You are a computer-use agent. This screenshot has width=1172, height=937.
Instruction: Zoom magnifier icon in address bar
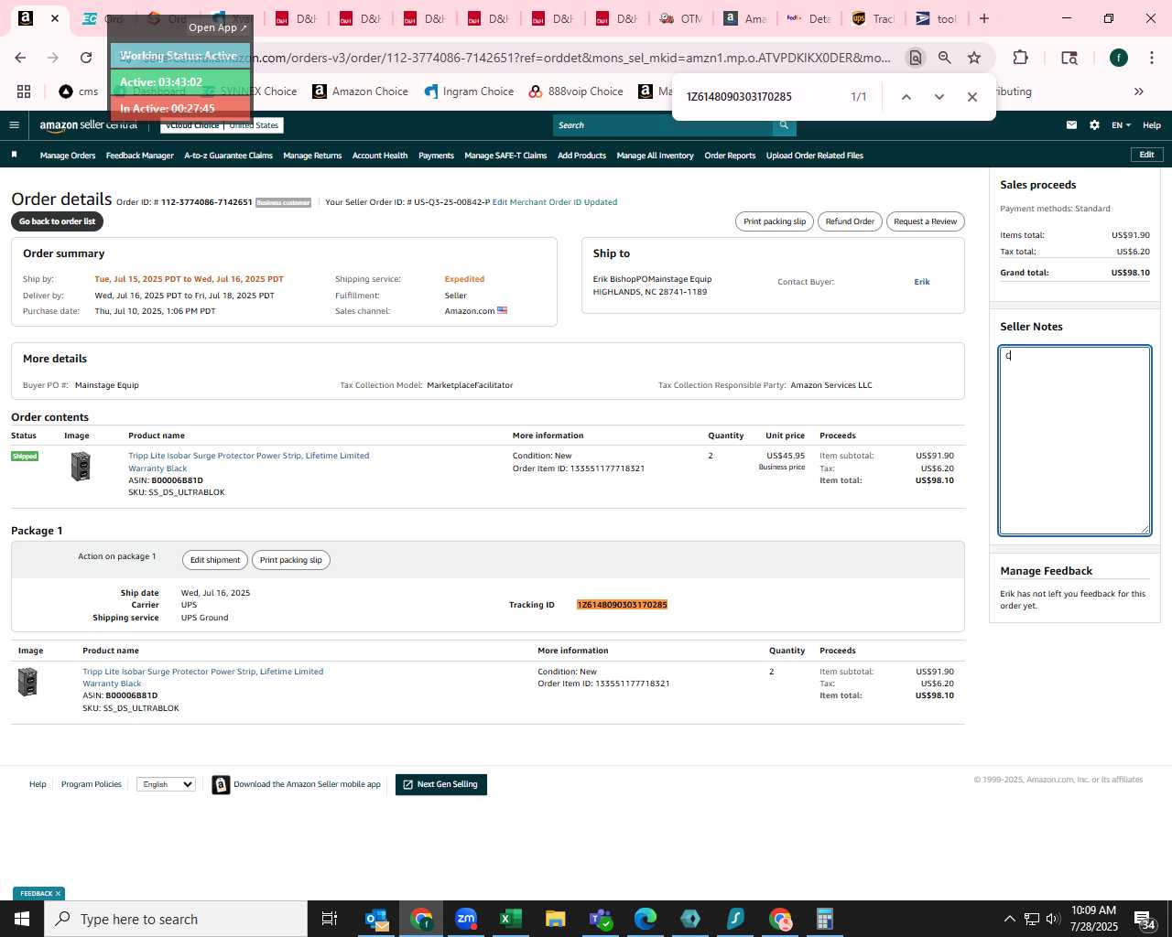coord(944,58)
